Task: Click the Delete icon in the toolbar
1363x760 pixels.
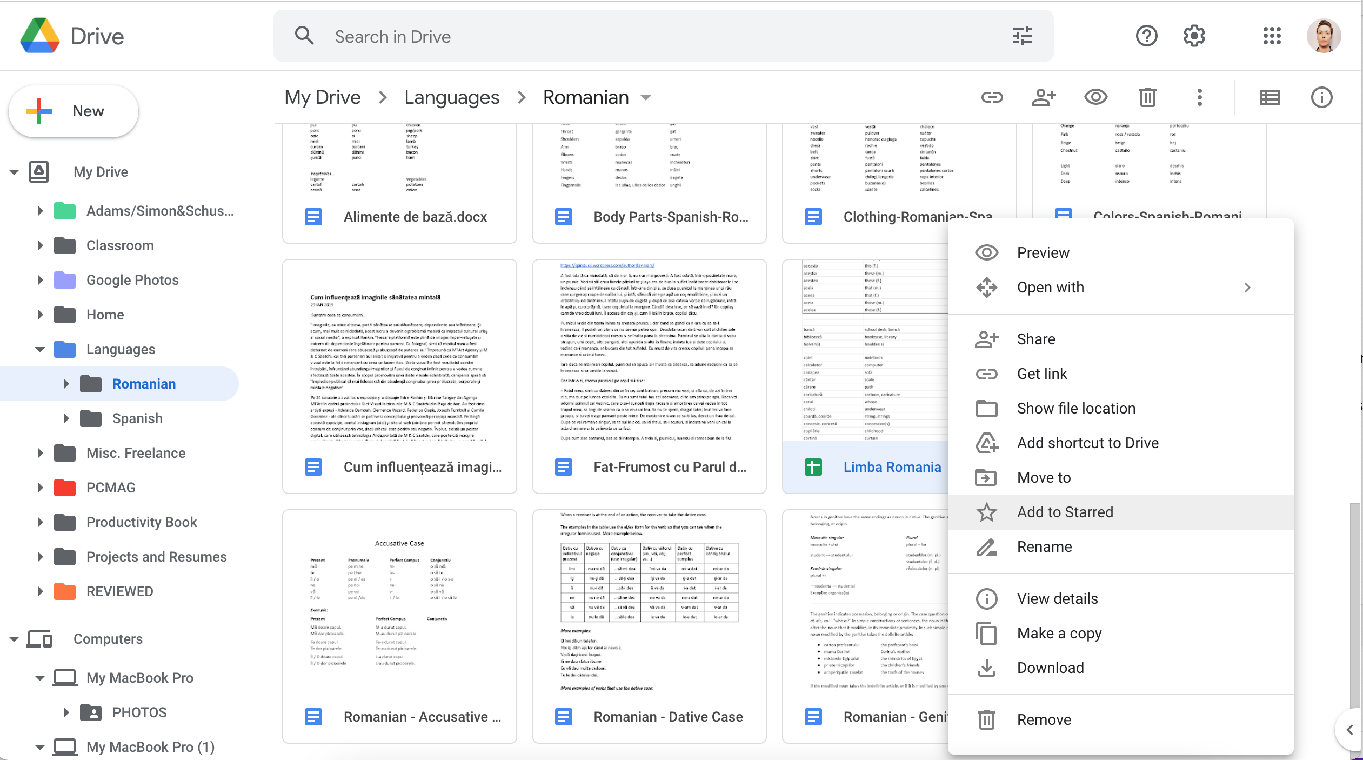Action: coord(1146,97)
